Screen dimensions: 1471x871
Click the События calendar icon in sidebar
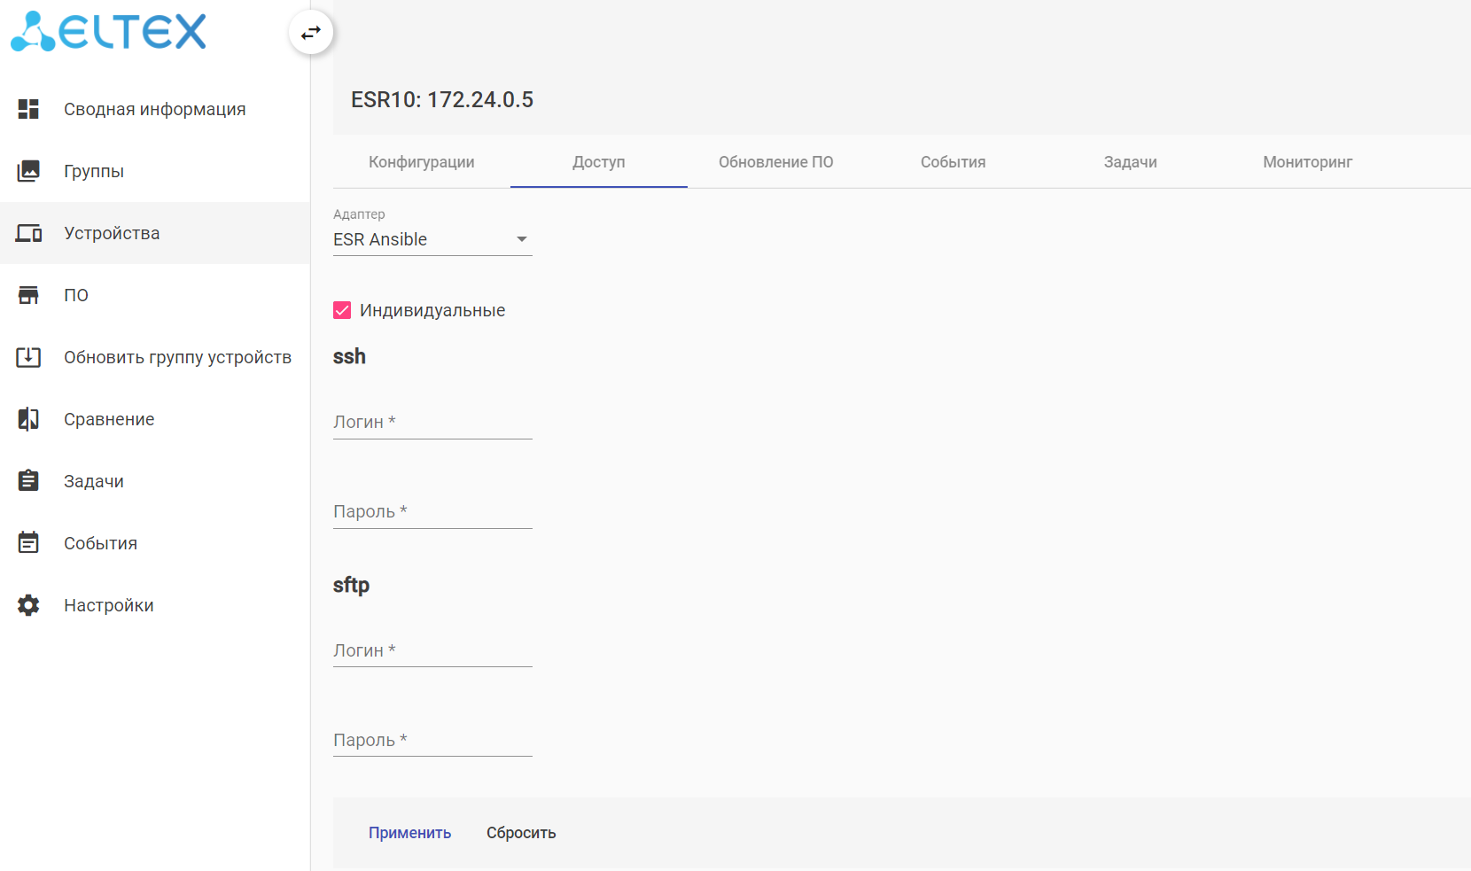[x=28, y=543]
